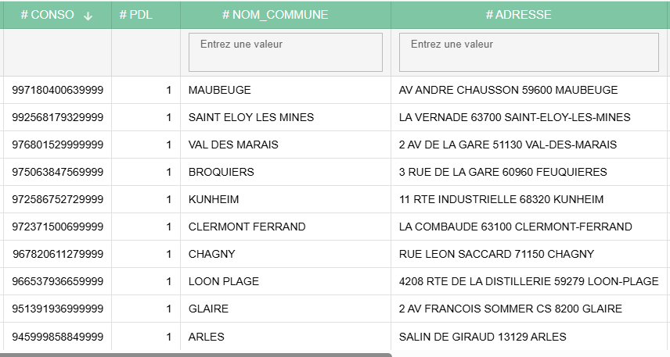Click the VAL DES MARAIS cell

point(233,145)
